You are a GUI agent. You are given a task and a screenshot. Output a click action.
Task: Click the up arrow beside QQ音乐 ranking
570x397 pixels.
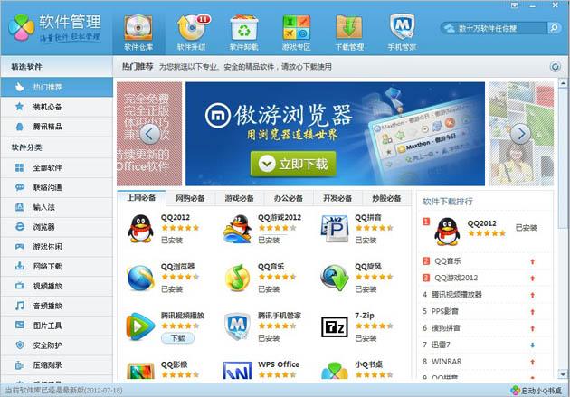click(x=533, y=261)
